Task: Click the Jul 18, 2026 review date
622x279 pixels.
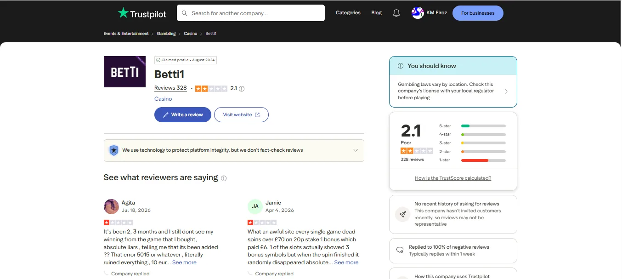Action: pyautogui.click(x=136, y=211)
